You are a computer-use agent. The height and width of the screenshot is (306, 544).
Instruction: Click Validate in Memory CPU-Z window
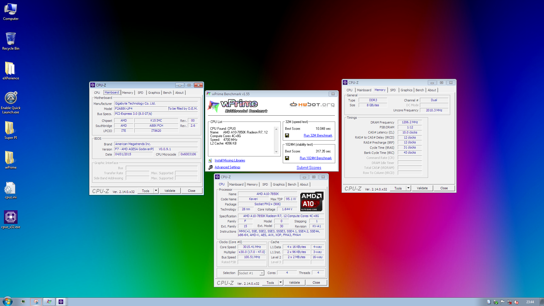(x=422, y=188)
